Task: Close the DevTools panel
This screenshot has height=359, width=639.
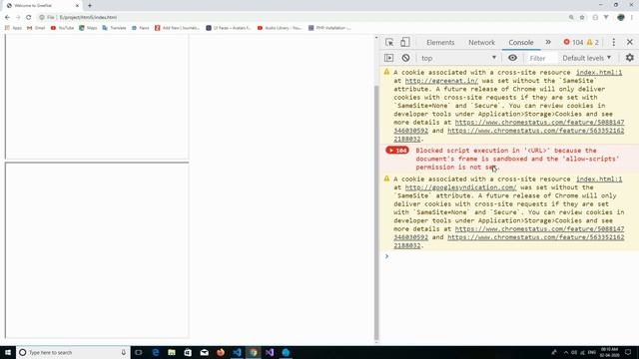Action: point(630,42)
